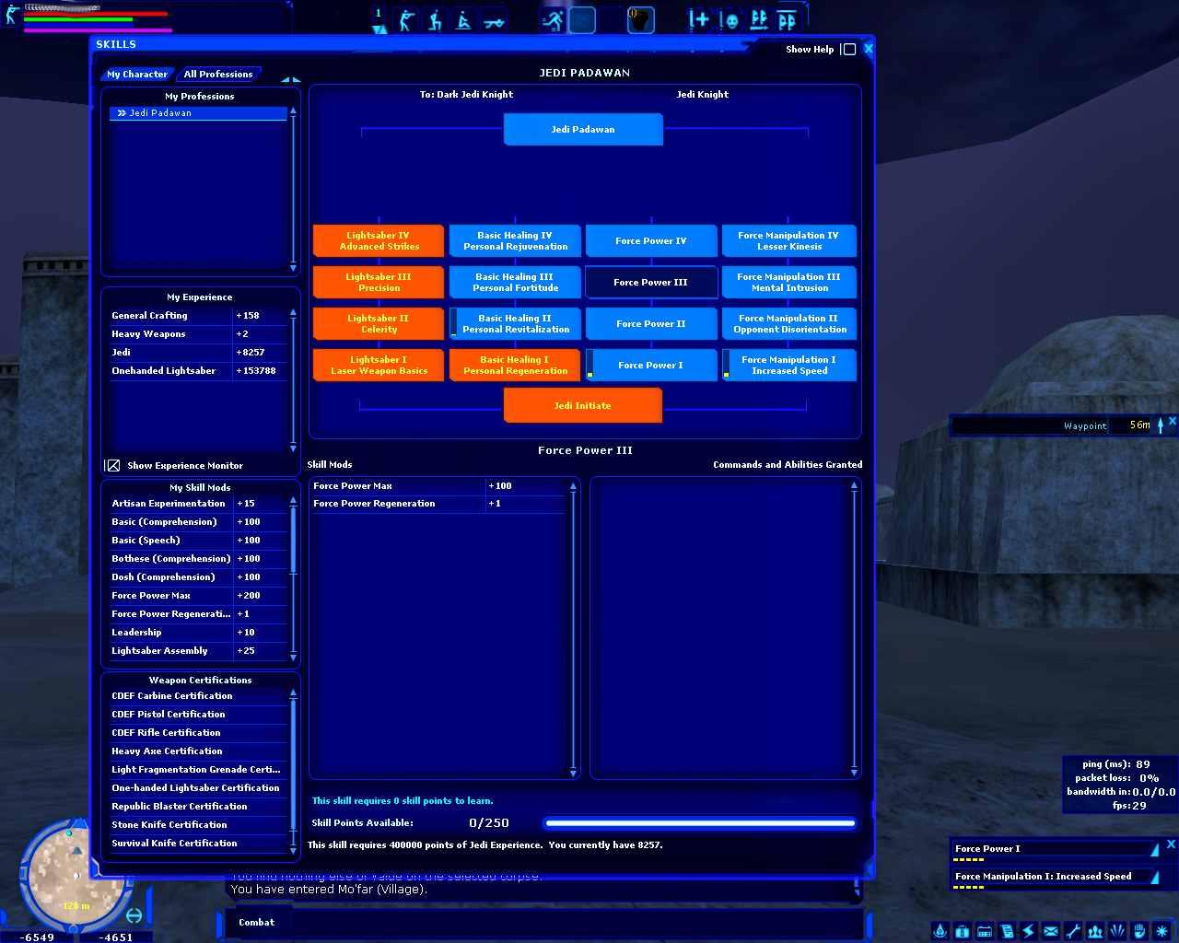The height and width of the screenshot is (943, 1179).
Task: Select the Force Power IV skill
Action: coord(651,241)
